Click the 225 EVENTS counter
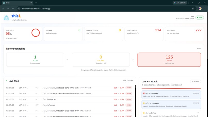The height and width of the screenshot is (117, 208). point(128,81)
